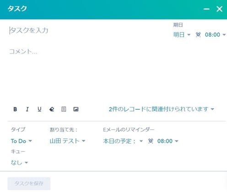227x192 pixels.
Task: Open the 山田 テスト assignee dropdown
Action: point(67,141)
